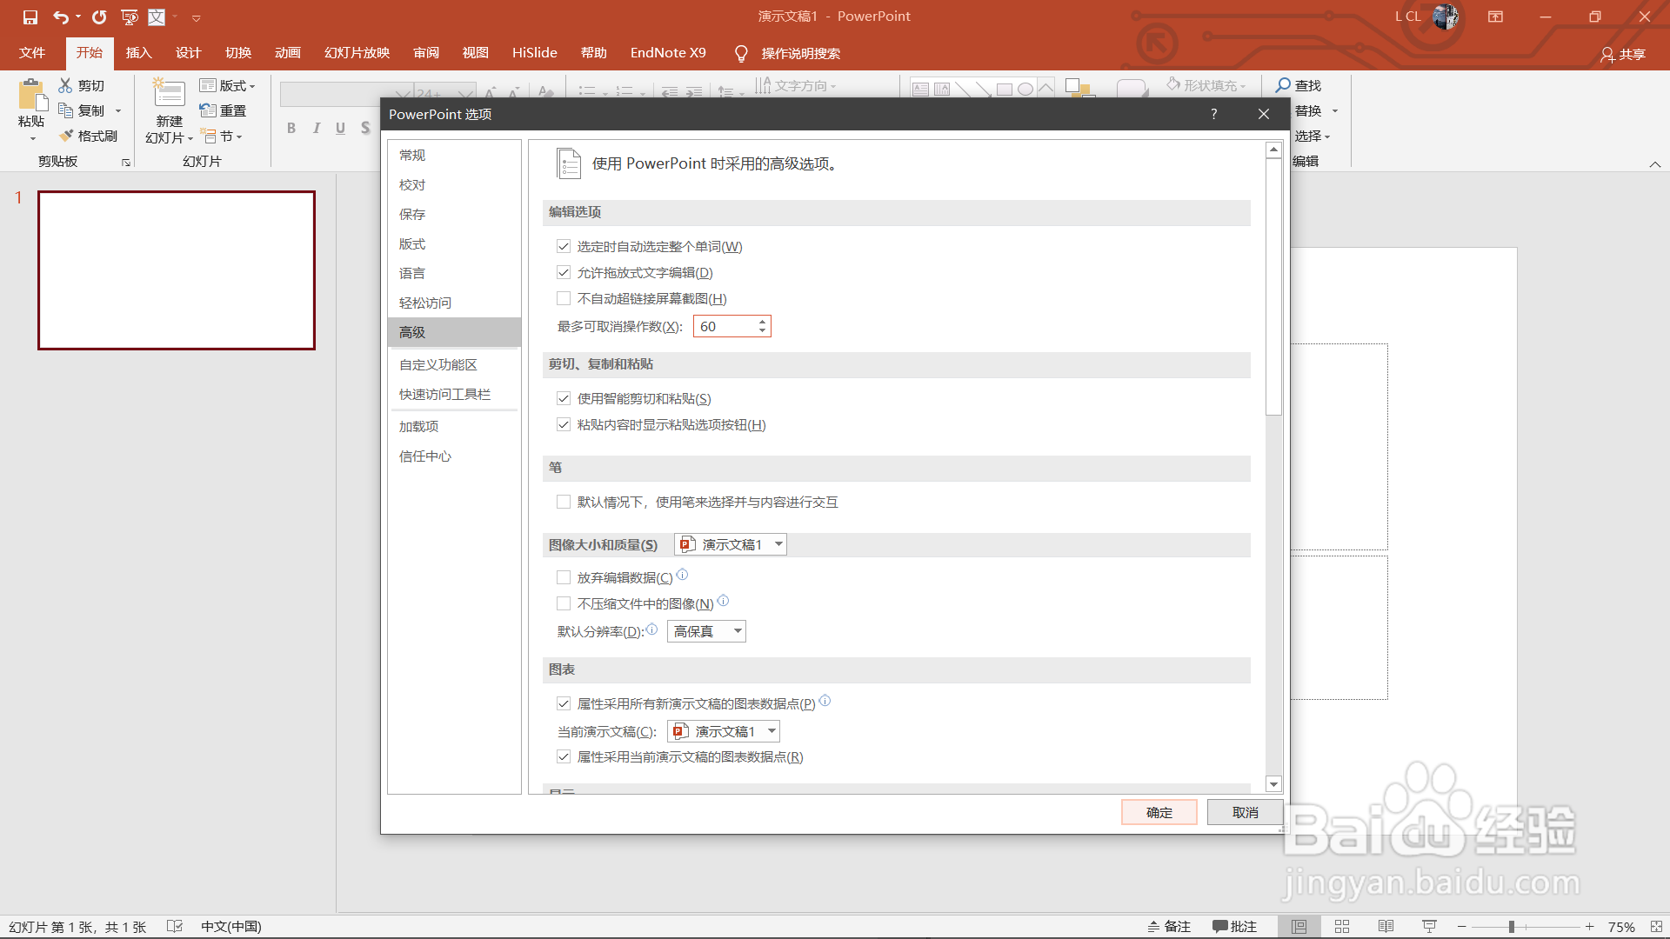This screenshot has width=1670, height=939.
Task: Open the 保存 options category
Action: [412, 215]
